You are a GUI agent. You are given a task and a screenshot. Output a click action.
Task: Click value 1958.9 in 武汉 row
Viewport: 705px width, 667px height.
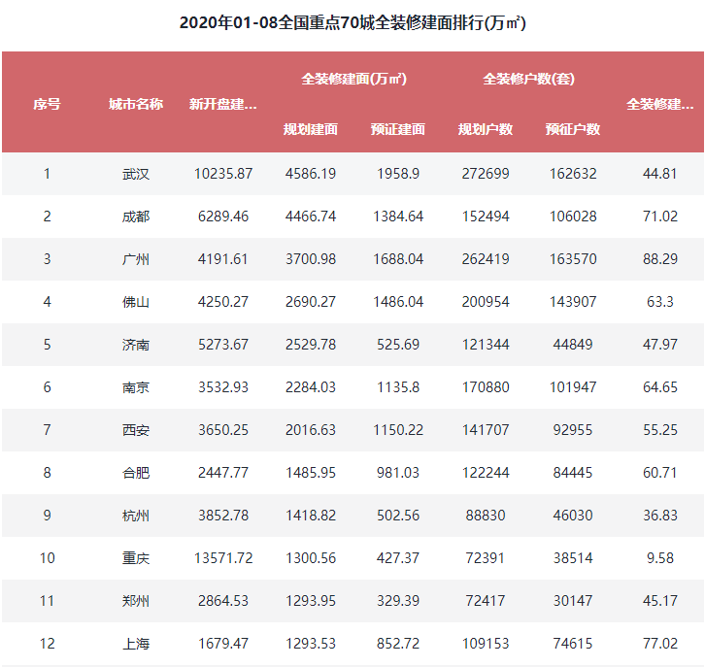(x=398, y=174)
